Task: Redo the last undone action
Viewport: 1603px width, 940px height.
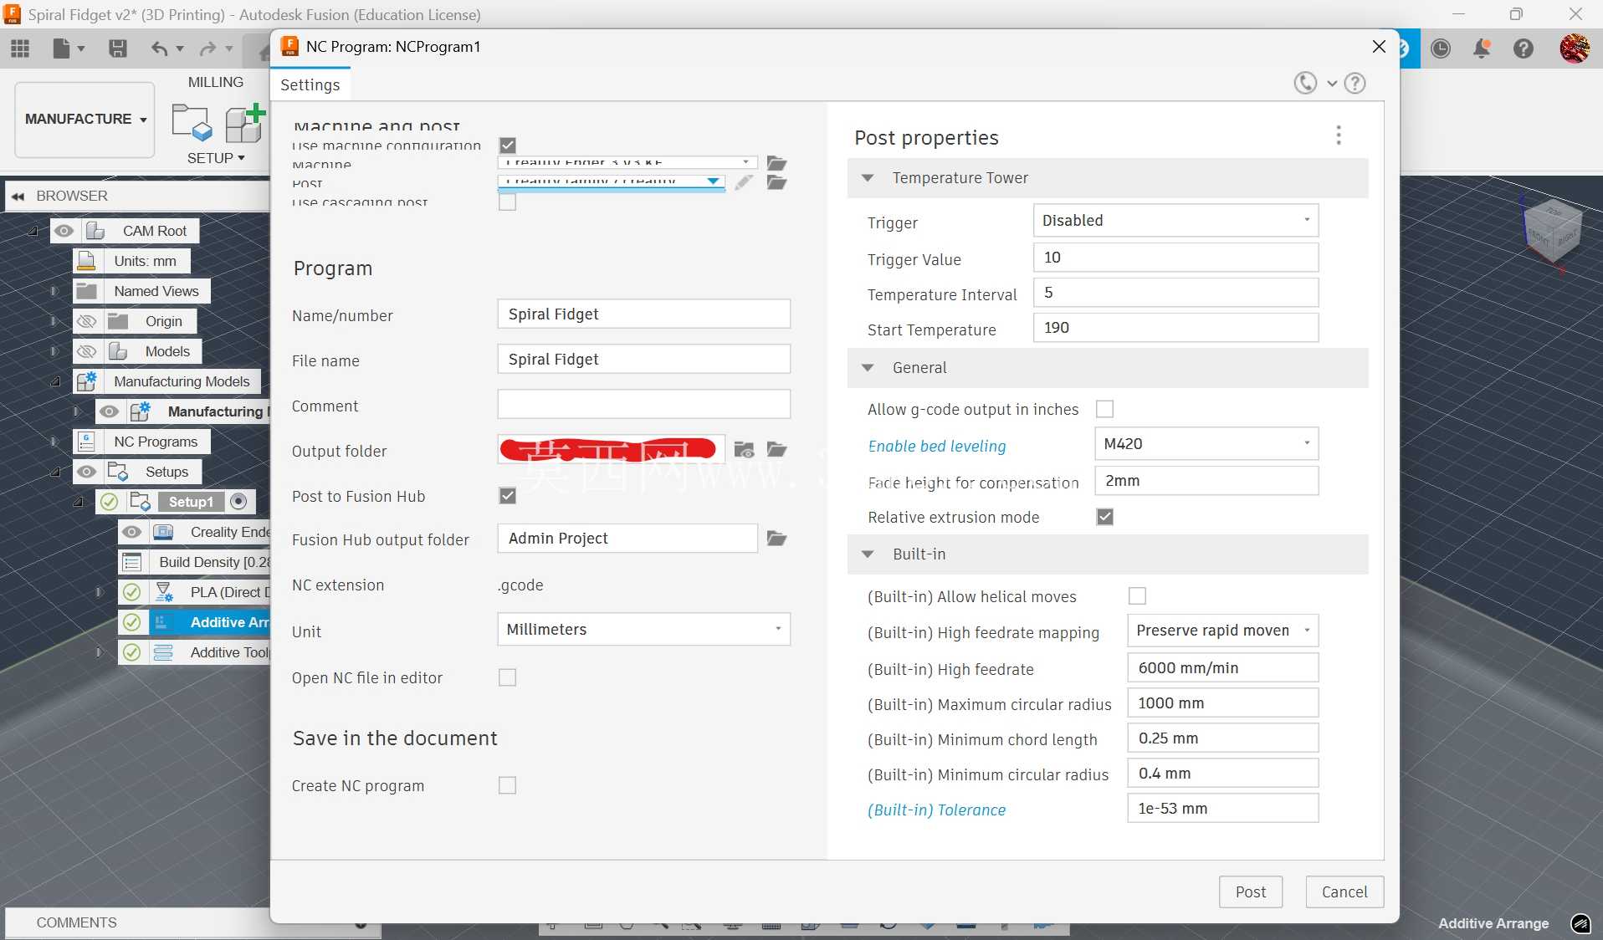Action: [207, 49]
